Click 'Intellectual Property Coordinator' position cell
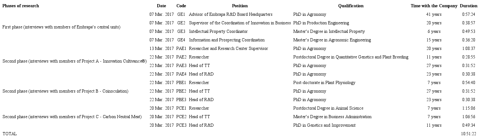Image resolution: width=480 pixels, height=139 pixels. 218,32
